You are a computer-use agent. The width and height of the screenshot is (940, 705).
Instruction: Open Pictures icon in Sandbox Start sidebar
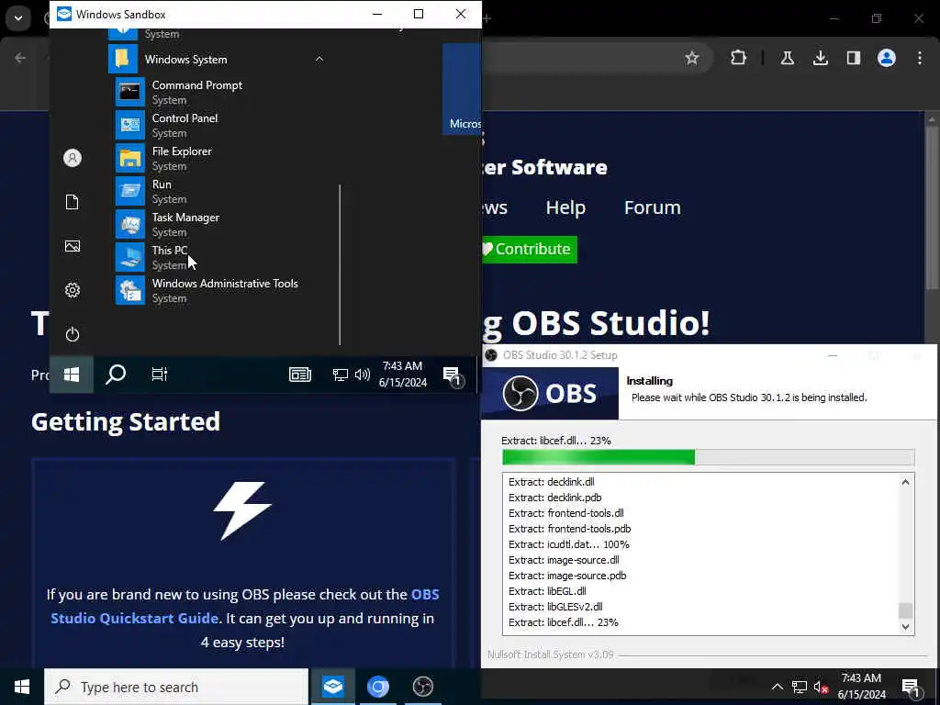(73, 246)
